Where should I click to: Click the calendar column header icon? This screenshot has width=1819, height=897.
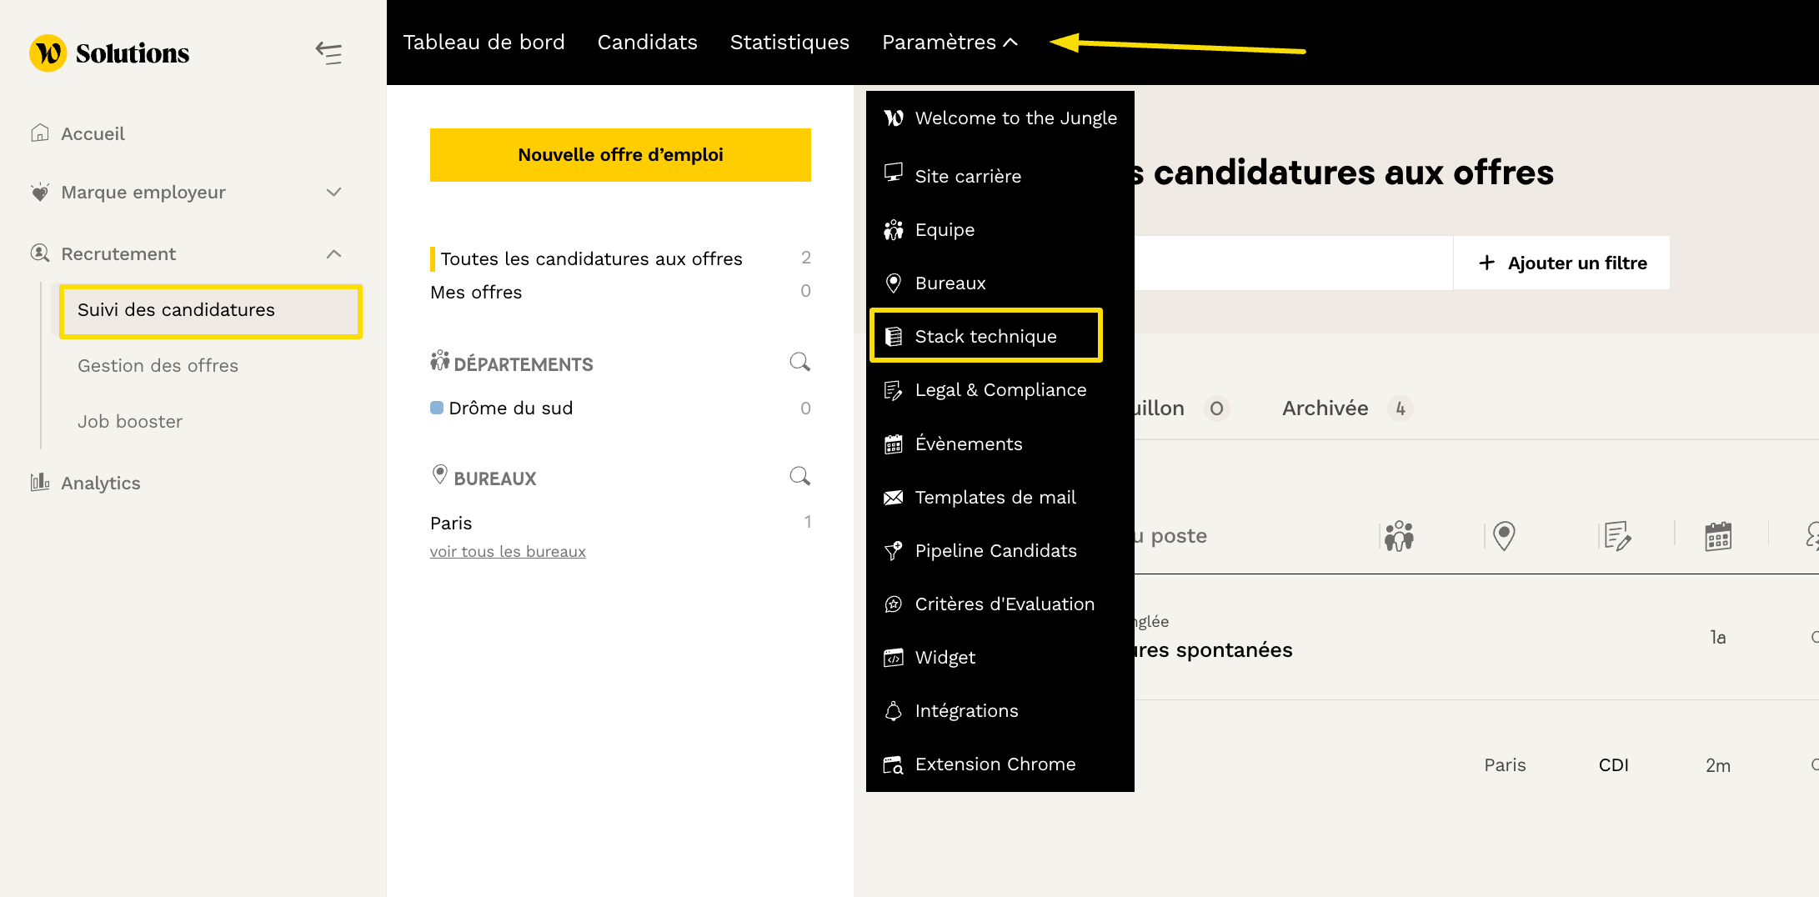pos(1718,536)
